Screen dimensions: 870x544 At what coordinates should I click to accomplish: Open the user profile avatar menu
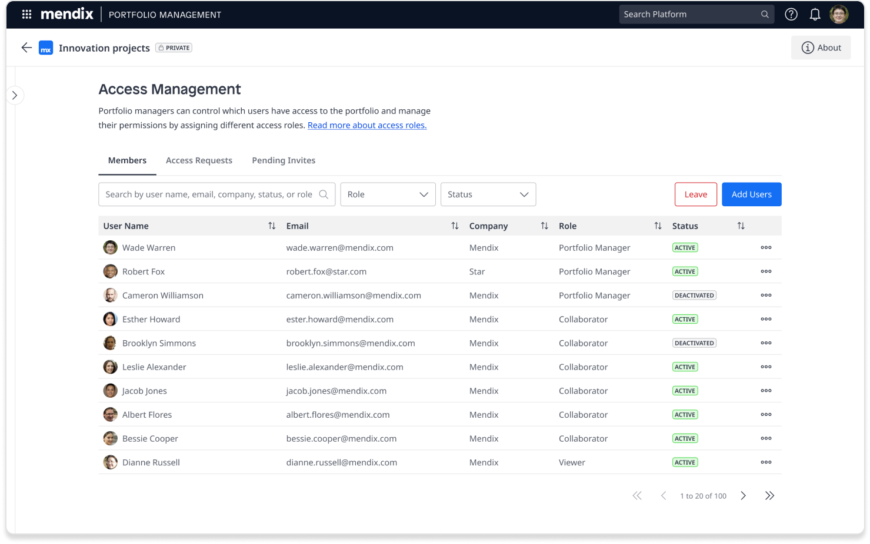click(839, 15)
